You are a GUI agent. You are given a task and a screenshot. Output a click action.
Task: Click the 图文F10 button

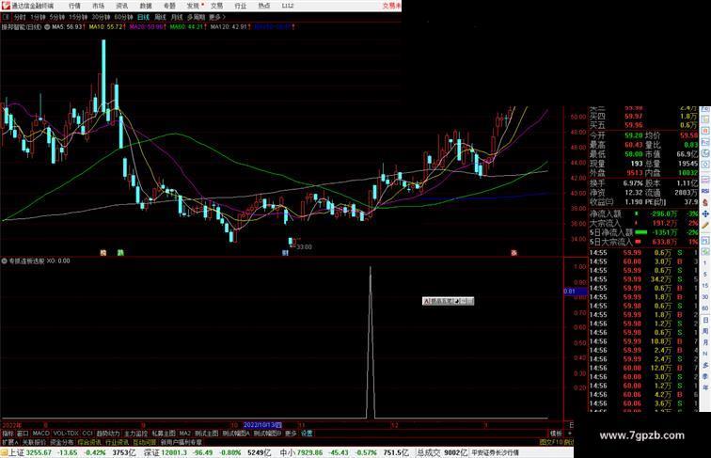(x=550, y=442)
